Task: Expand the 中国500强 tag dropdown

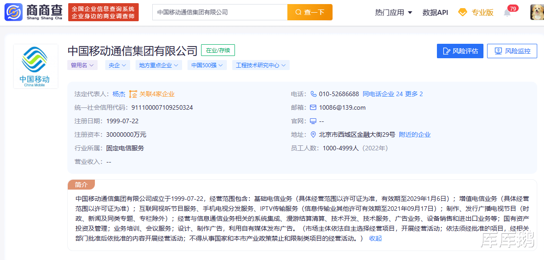Action: tap(207, 65)
